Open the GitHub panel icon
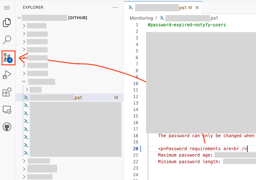 pos(7,127)
